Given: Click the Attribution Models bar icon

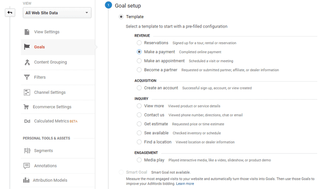Looking at the screenshot, I should pos(27,180).
